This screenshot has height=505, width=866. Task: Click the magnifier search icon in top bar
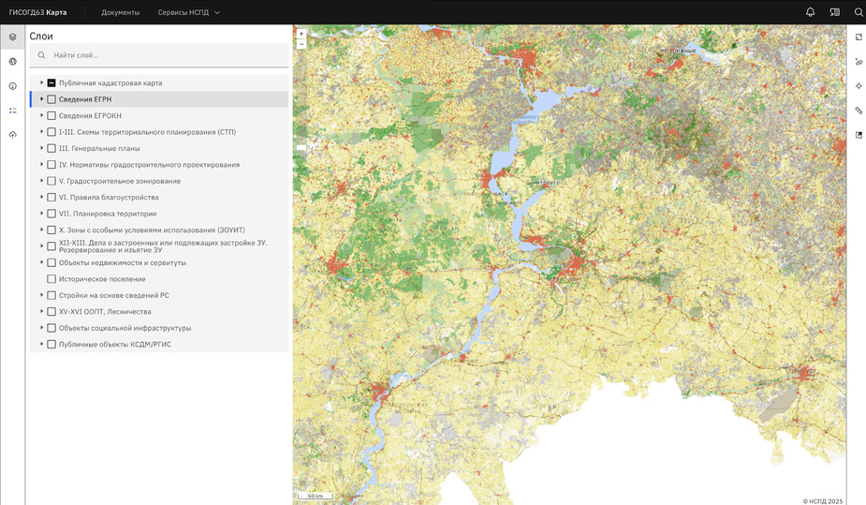(x=858, y=12)
